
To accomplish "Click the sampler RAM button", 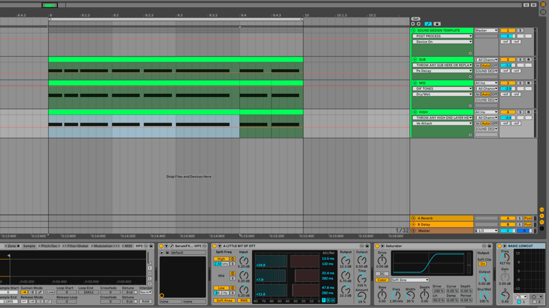I will [146, 301].
